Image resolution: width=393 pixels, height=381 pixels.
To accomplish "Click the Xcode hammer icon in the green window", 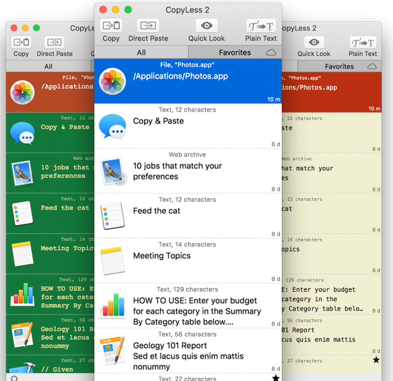I will (x=23, y=368).
